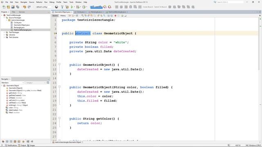Screen dimensions: 262x147
Task: Open the Debug menu
Action: pyautogui.click(x=52, y=2)
